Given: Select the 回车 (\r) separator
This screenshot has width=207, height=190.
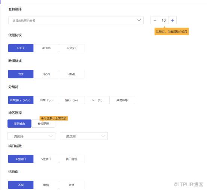Looking at the screenshot, I should pyautogui.click(x=46, y=100).
